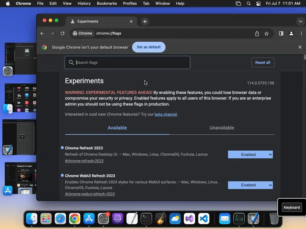Open Chrome's three-dot menu
306x229 pixels.
pos(301,33)
